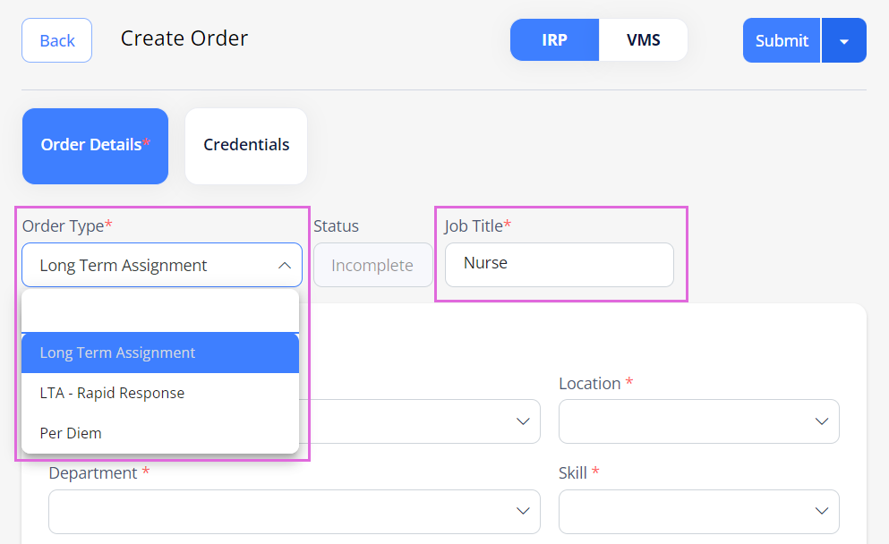
Task: Click the Department dropdown chevron icon
Action: pyautogui.click(x=523, y=511)
